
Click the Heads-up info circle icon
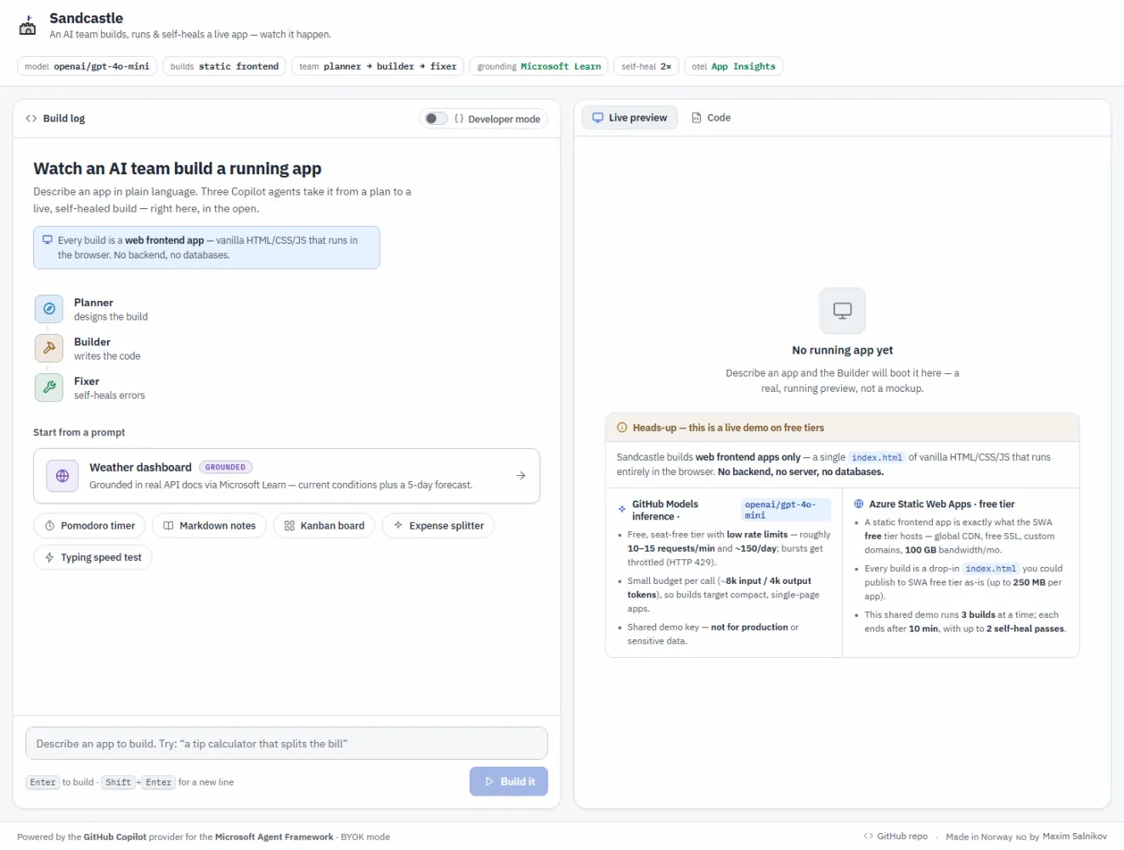point(622,428)
